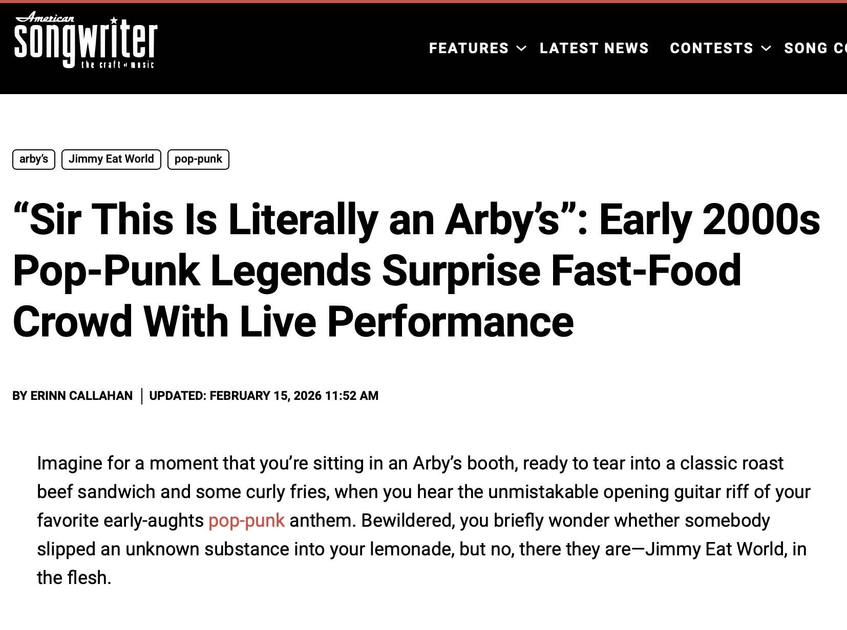Viewport: 847px width, 630px height.
Task: Open the Contests menu
Action: pyautogui.click(x=711, y=48)
